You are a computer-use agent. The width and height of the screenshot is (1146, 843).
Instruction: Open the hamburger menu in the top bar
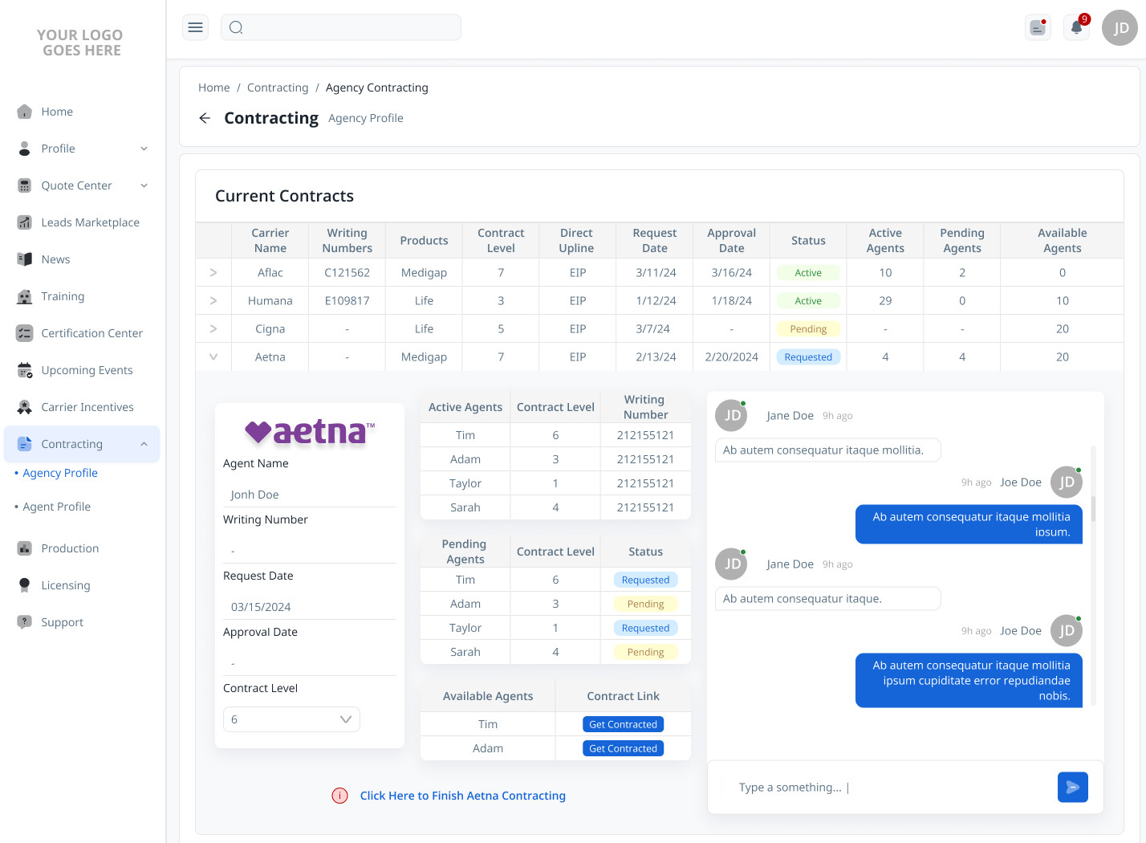[195, 27]
